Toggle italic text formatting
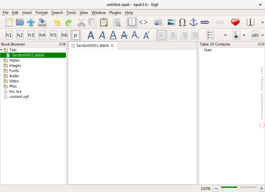The height and width of the screenshot is (192, 265). coord(102,35)
